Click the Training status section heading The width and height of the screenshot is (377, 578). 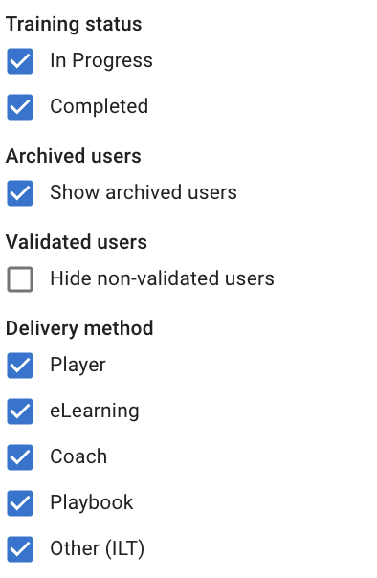click(x=74, y=24)
